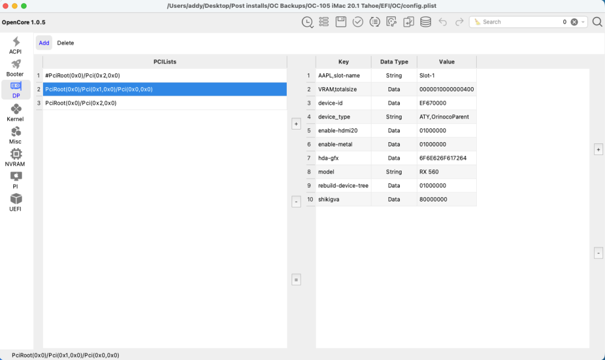Open the ACPI section in sidebar
605x360 pixels.
pyautogui.click(x=16, y=45)
